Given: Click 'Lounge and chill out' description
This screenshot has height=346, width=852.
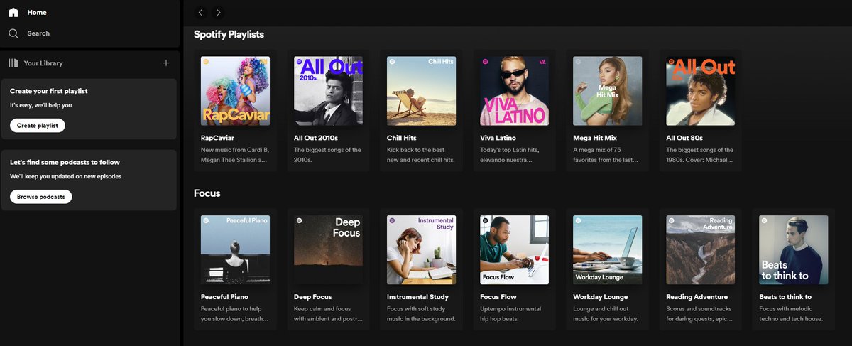Looking at the screenshot, I should pyautogui.click(x=606, y=314).
